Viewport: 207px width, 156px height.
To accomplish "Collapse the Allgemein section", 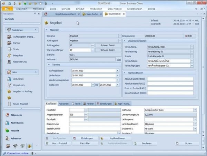I will pos(47,30).
